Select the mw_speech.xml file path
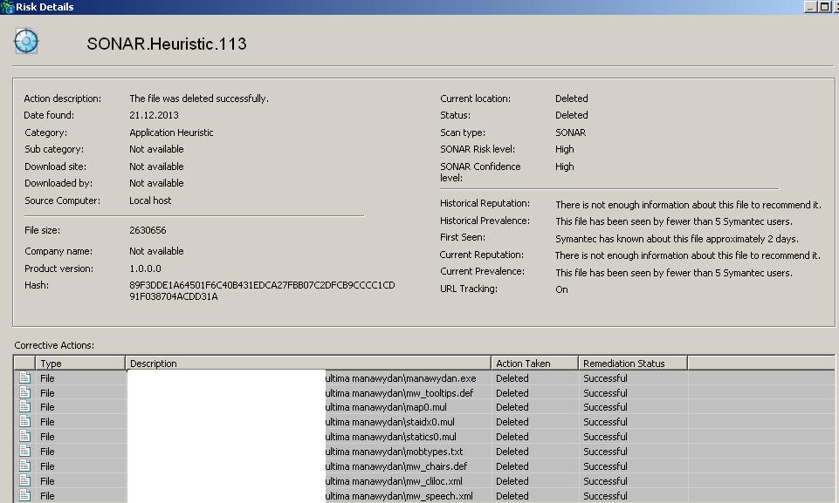 pos(399,496)
